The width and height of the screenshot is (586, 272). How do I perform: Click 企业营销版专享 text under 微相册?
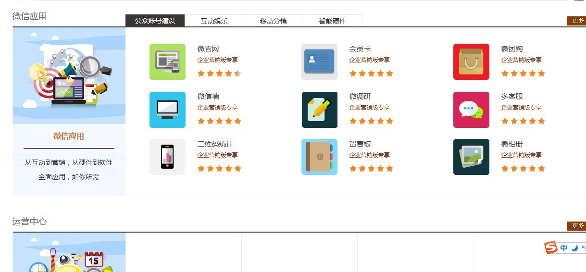521,155
